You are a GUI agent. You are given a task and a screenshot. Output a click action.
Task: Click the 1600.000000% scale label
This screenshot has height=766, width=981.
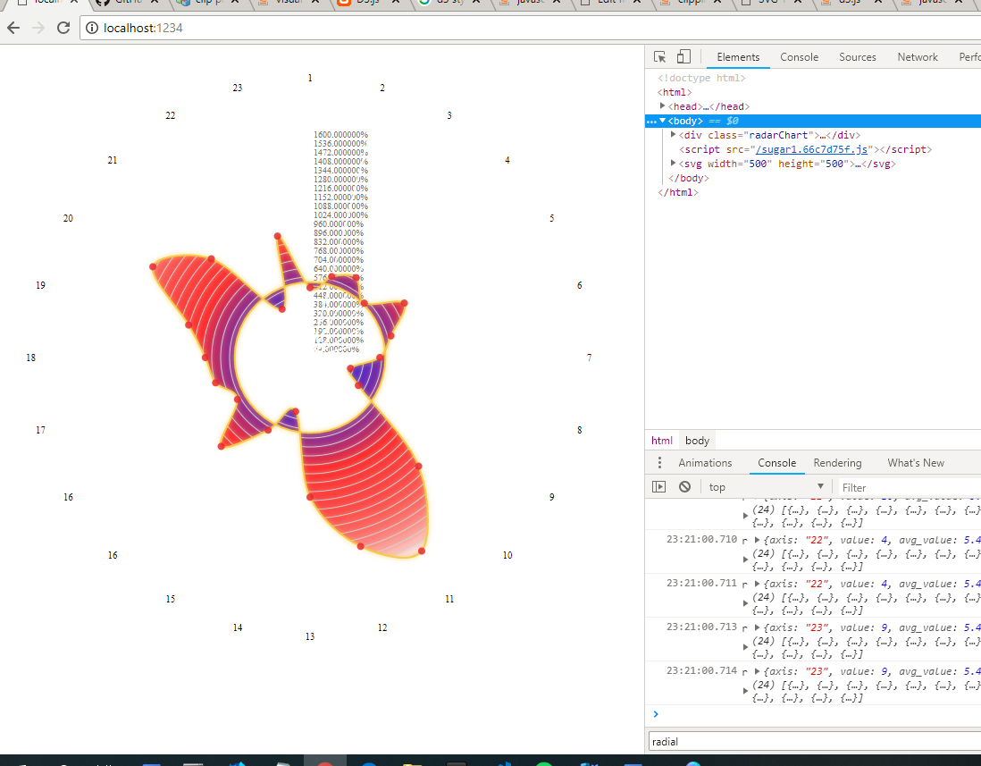click(x=341, y=135)
